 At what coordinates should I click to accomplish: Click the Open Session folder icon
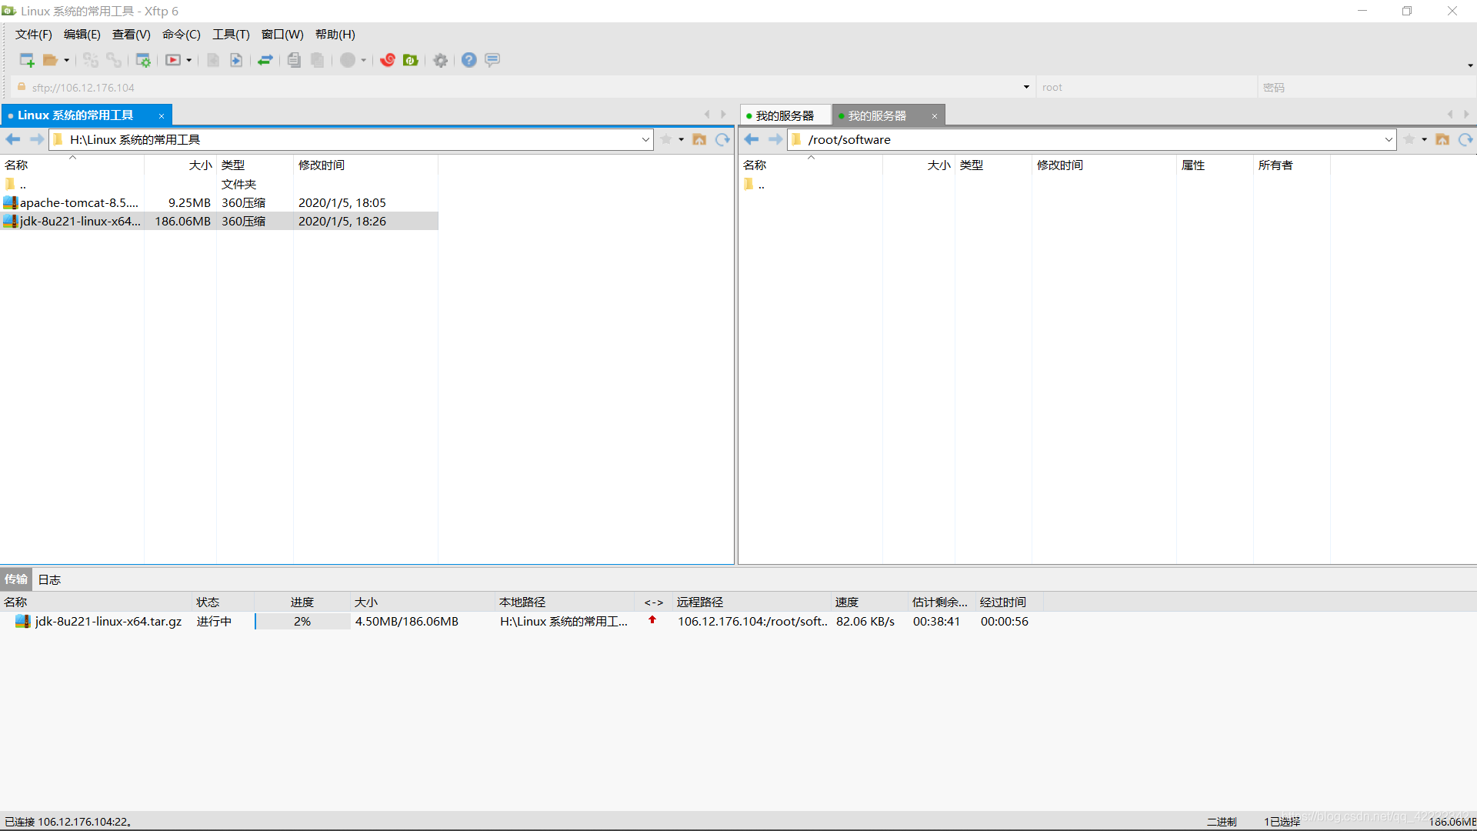[50, 60]
